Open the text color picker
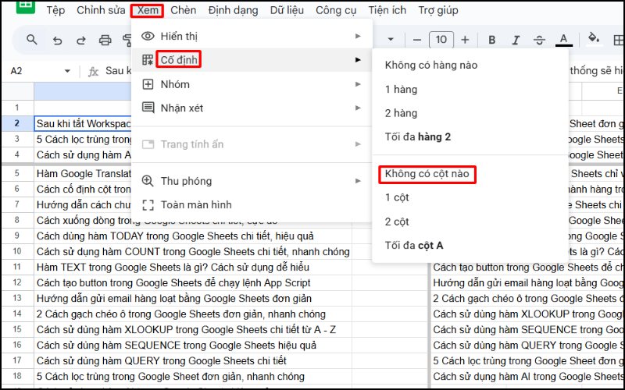 tap(563, 40)
